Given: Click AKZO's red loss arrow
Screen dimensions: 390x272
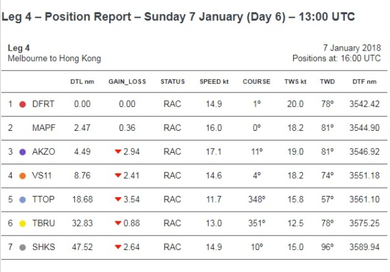Looking at the screenshot, I should pyautogui.click(x=118, y=152).
